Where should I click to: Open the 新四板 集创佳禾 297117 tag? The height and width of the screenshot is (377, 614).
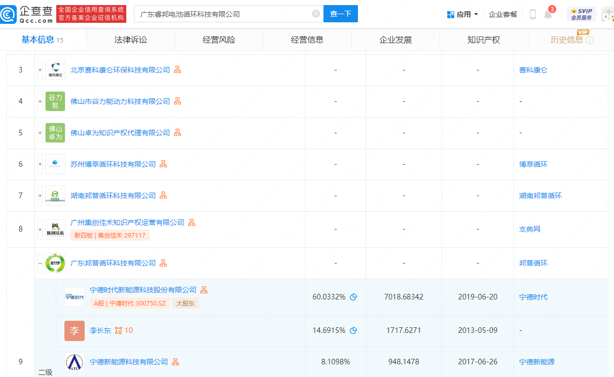point(110,235)
